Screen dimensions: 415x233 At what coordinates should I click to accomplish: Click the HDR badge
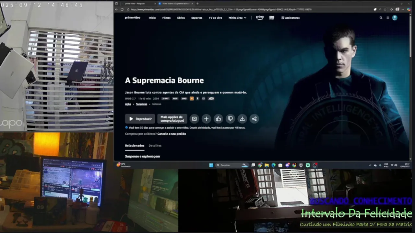coord(175,98)
